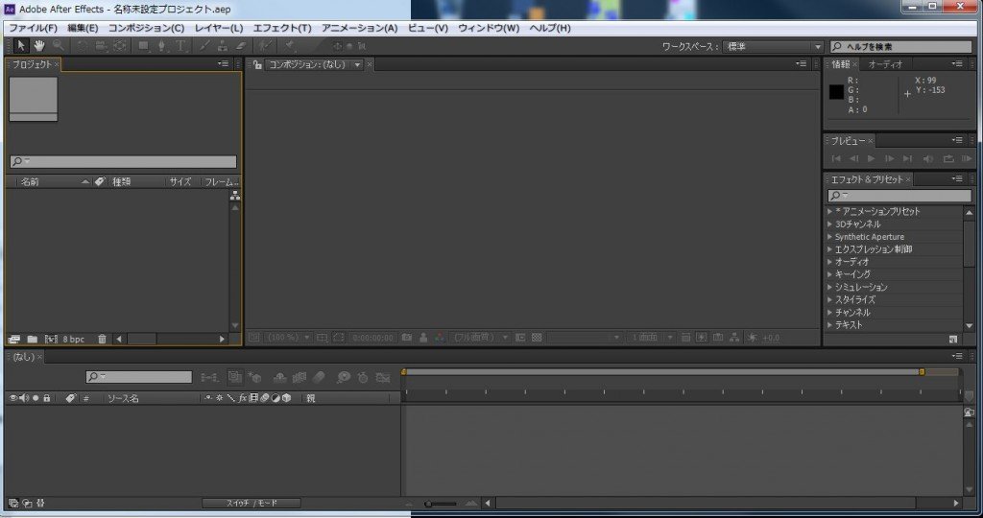Screen dimensions: 983x518
Task: Open コンポジション(C) menu
Action: pyautogui.click(x=146, y=28)
